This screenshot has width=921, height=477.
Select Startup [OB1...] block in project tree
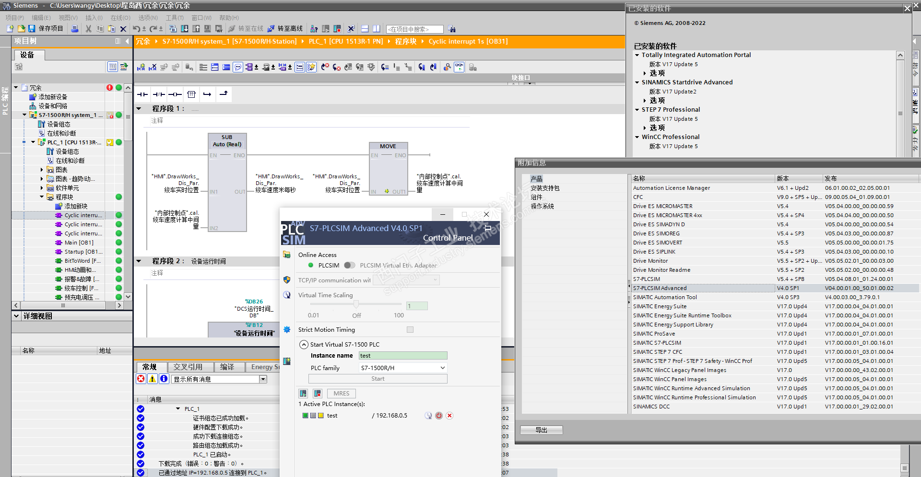point(83,252)
